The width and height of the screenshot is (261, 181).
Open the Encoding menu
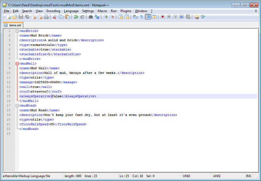click(x=53, y=11)
